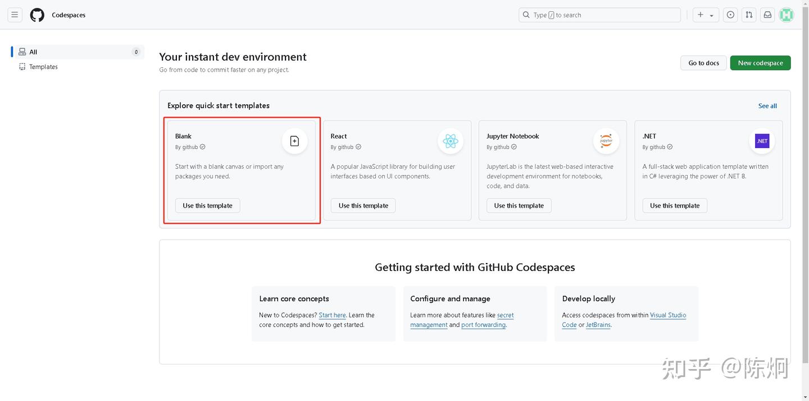Focus the Type / to search field

[x=599, y=15]
